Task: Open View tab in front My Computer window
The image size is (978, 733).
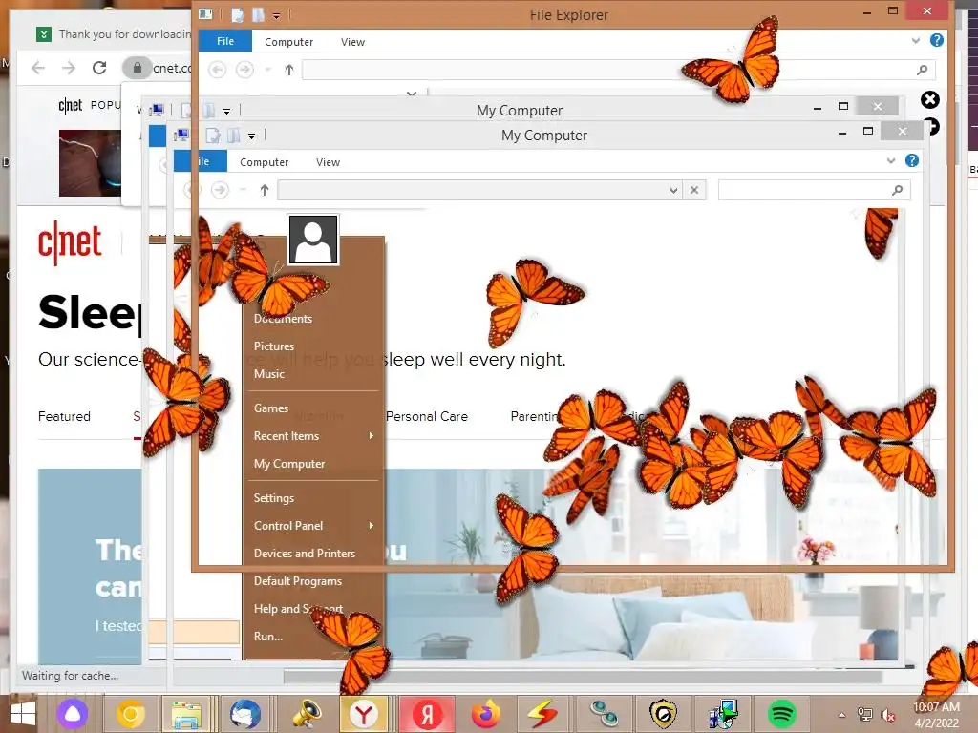Action: (x=329, y=162)
